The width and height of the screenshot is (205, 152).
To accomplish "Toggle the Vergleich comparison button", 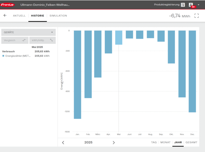I will tap(15, 40).
